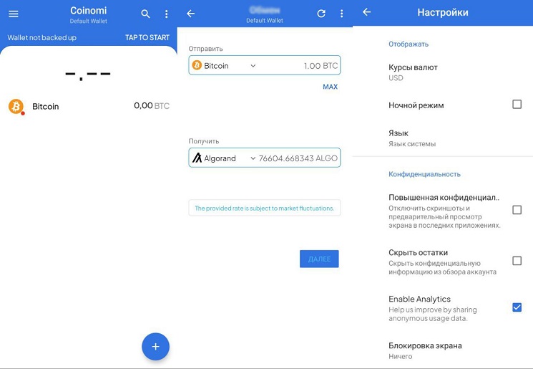
Task: Go back from the exchange screen
Action: [190, 14]
